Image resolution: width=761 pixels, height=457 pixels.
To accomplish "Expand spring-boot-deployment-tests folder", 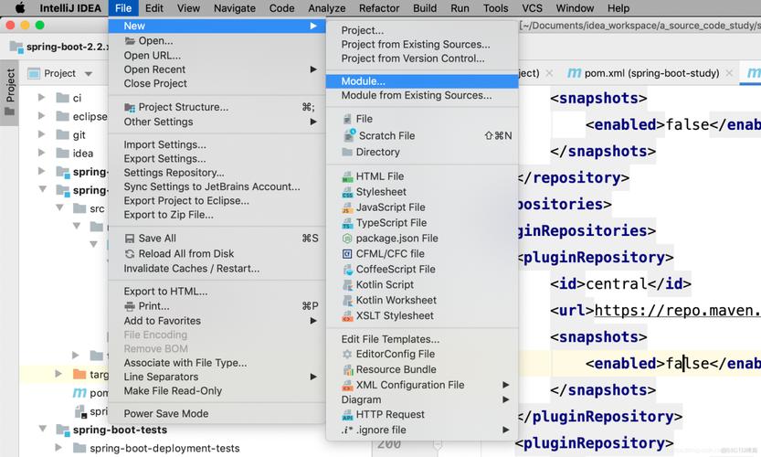I will 58,448.
